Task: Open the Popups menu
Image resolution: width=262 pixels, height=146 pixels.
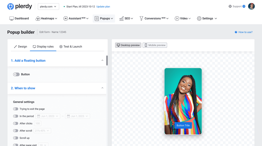Action: coord(104,18)
